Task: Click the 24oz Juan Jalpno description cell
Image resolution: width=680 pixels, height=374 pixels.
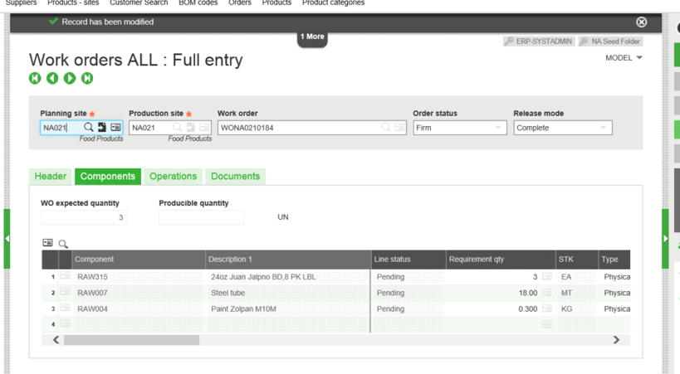Action: (288, 277)
